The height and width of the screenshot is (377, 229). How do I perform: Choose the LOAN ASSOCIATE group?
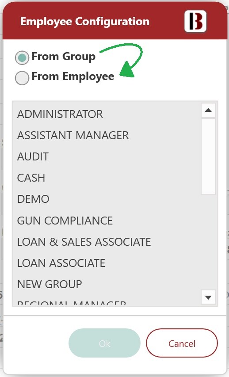(x=107, y=263)
